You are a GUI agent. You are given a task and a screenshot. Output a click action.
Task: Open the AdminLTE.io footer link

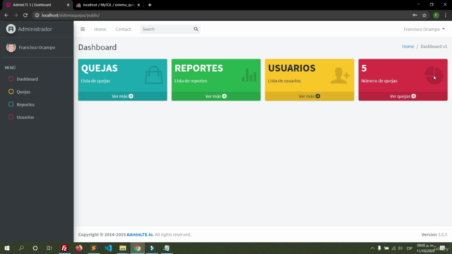[140, 234]
